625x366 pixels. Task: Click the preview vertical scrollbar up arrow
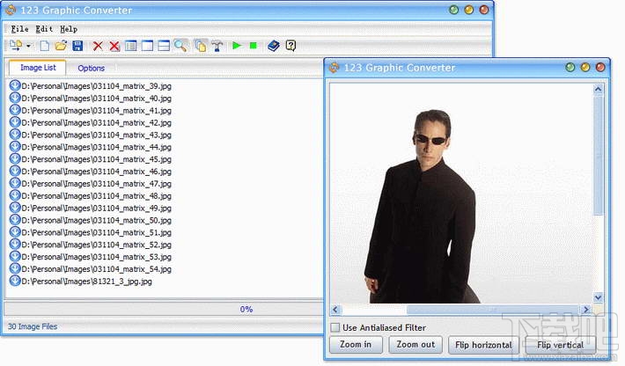pyautogui.click(x=598, y=89)
